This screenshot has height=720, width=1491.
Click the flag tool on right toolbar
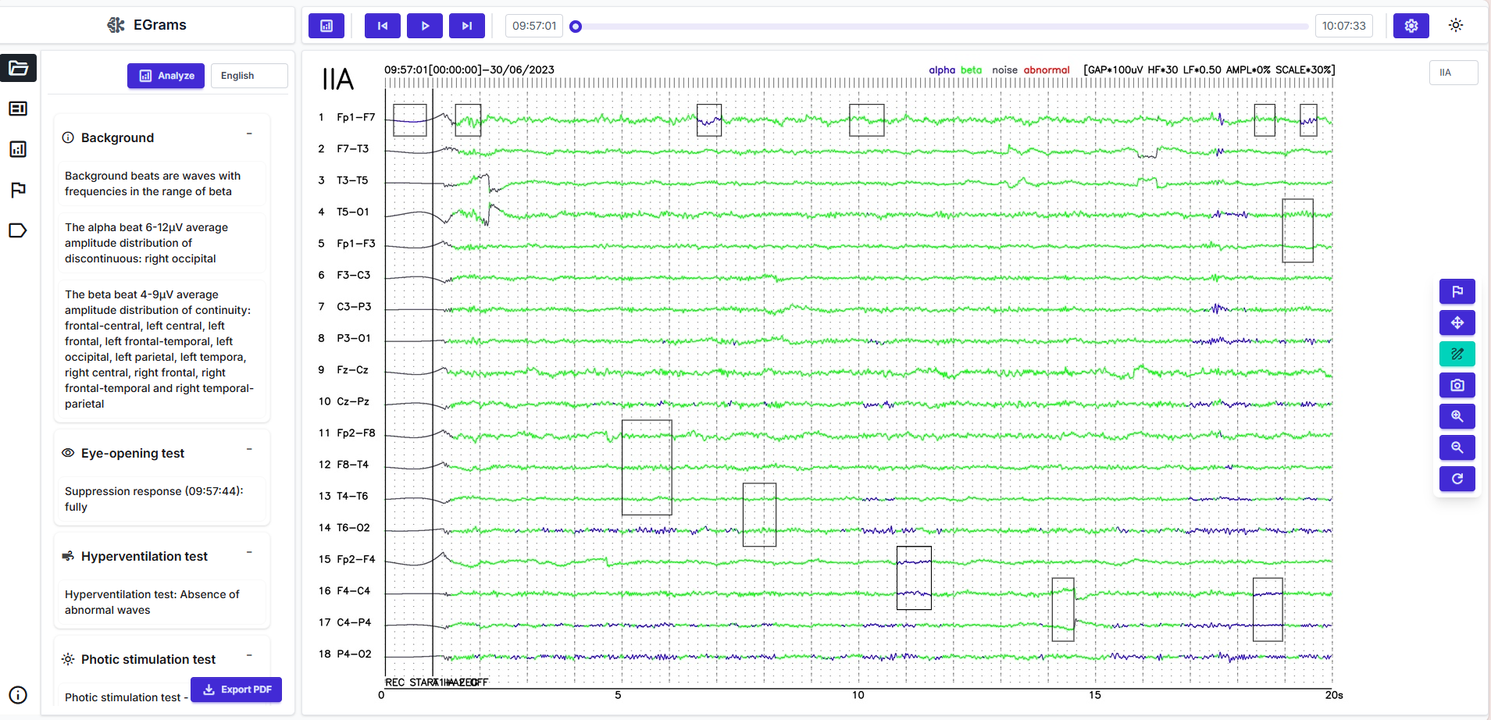pyautogui.click(x=1457, y=292)
